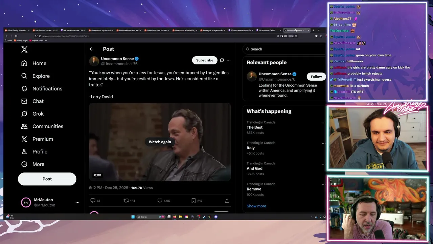The image size is (433, 244).
Task: Follow Uncommon Sense in Relevant people
Action: [x=316, y=77]
